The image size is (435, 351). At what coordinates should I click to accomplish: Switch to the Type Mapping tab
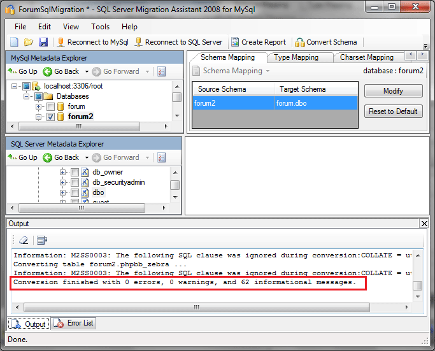(296, 57)
